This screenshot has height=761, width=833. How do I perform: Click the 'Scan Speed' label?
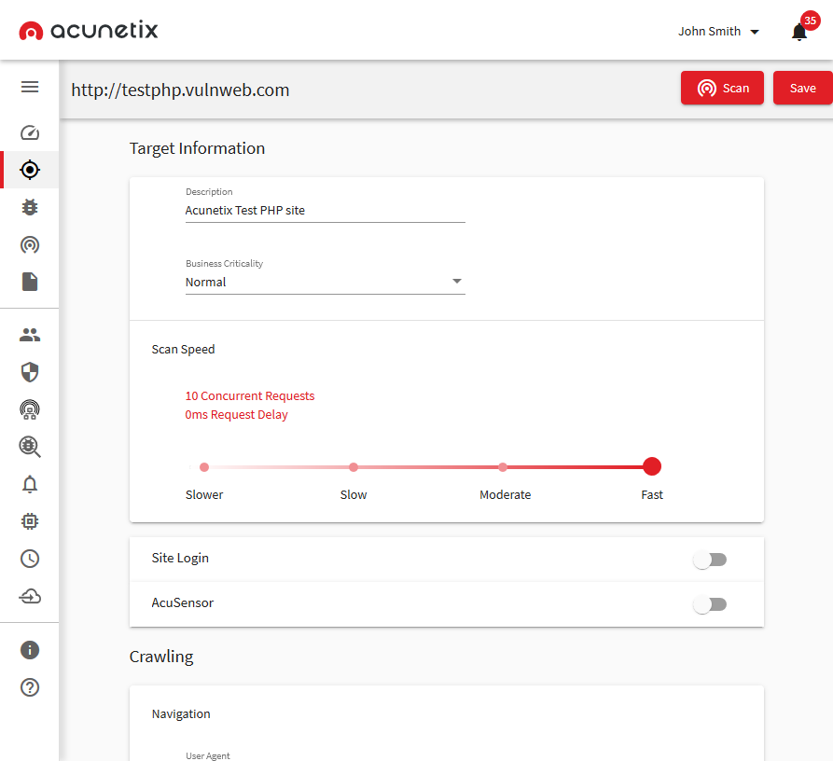(x=183, y=350)
